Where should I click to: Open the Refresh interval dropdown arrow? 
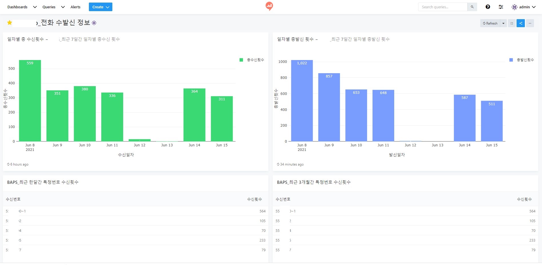(x=503, y=23)
